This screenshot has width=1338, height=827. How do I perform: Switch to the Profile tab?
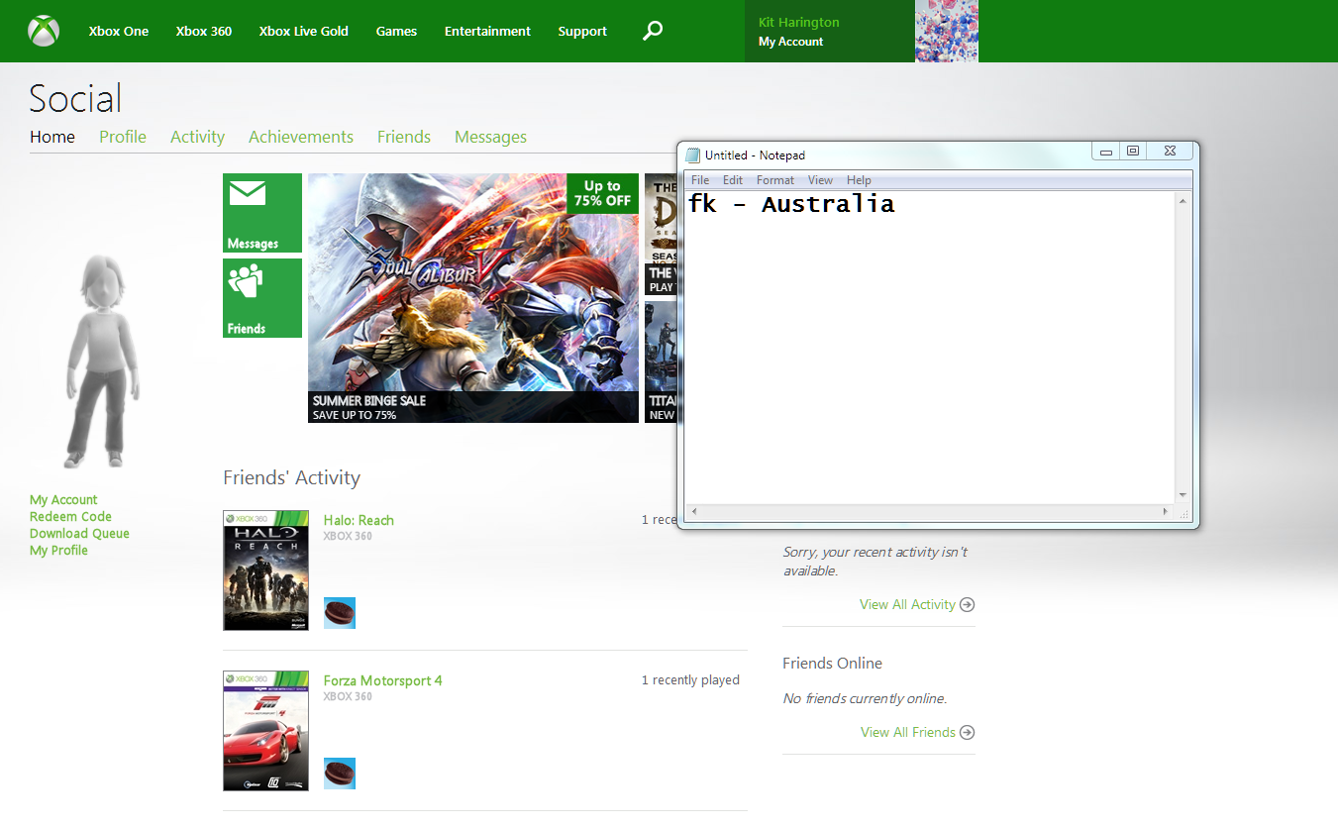[x=123, y=137]
